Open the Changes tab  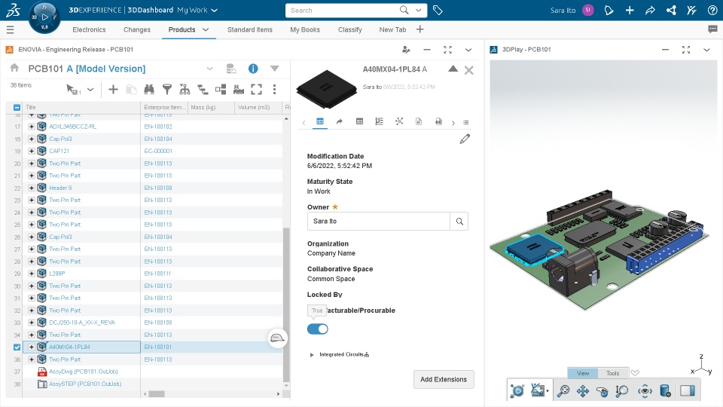pyautogui.click(x=137, y=29)
